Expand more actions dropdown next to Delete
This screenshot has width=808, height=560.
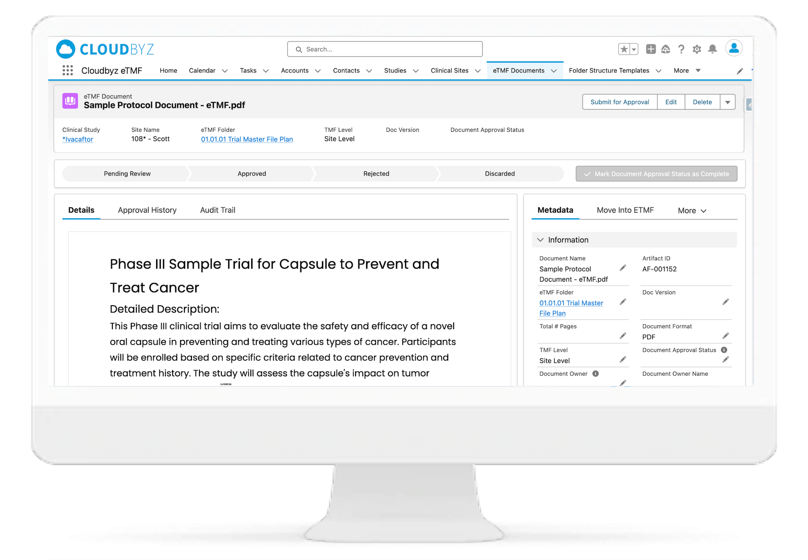pos(727,102)
